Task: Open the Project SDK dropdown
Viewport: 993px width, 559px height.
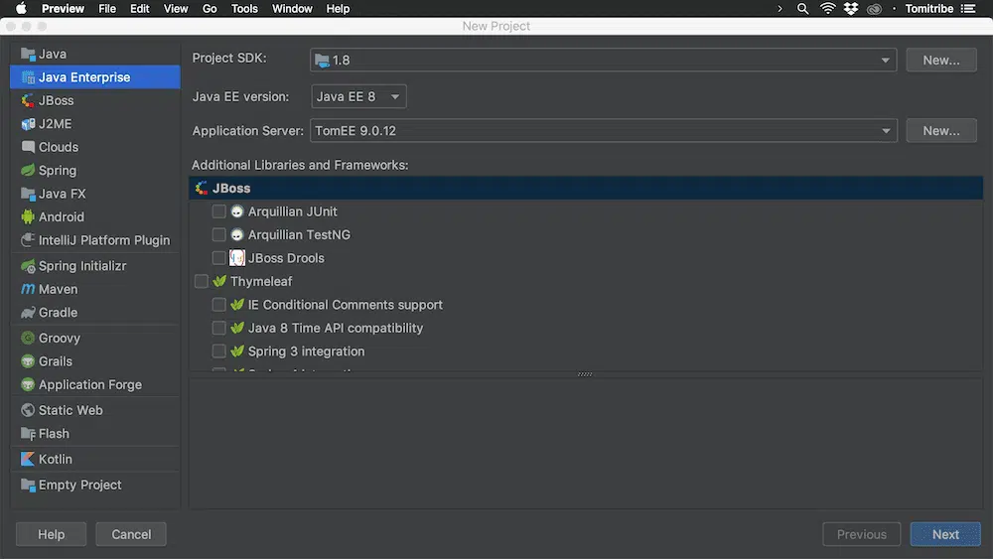Action: pyautogui.click(x=603, y=61)
